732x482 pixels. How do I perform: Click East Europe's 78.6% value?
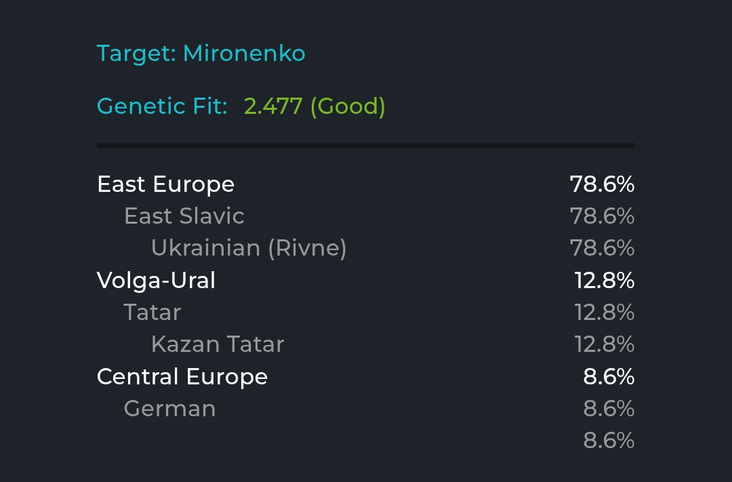pos(603,184)
